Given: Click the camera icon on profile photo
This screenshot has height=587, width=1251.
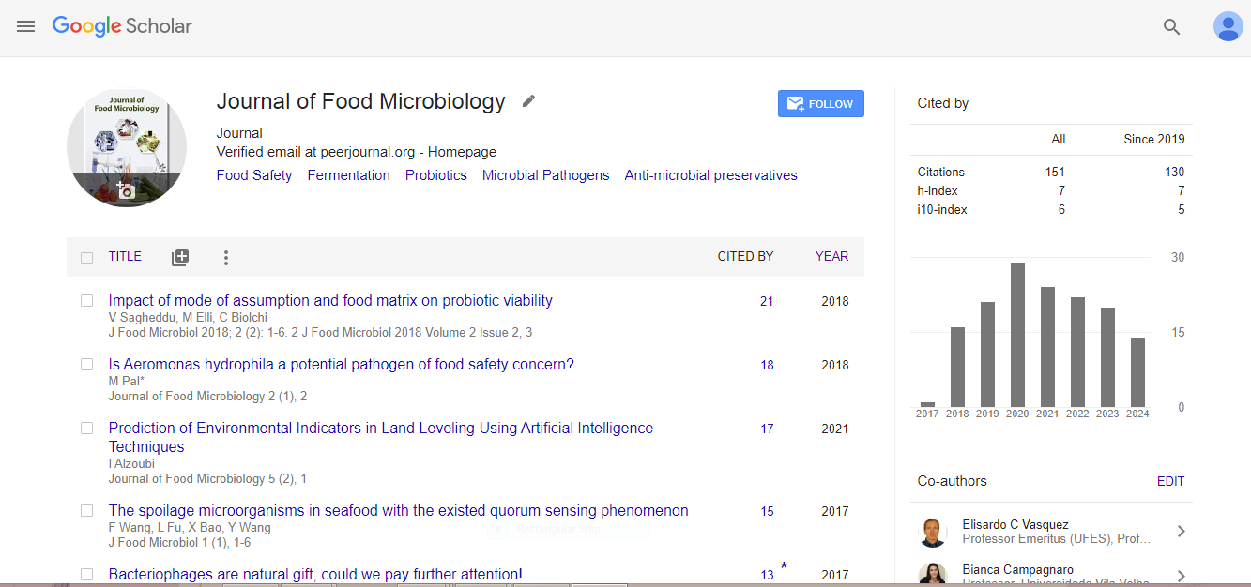Looking at the screenshot, I should click(x=126, y=190).
